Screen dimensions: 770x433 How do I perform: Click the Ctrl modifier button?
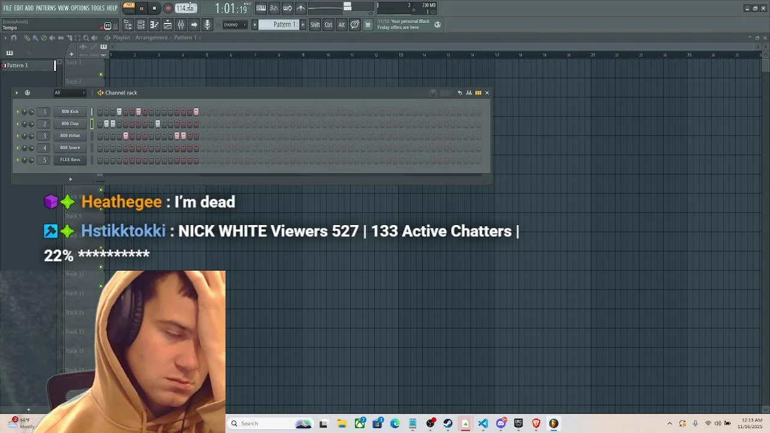[x=328, y=25]
